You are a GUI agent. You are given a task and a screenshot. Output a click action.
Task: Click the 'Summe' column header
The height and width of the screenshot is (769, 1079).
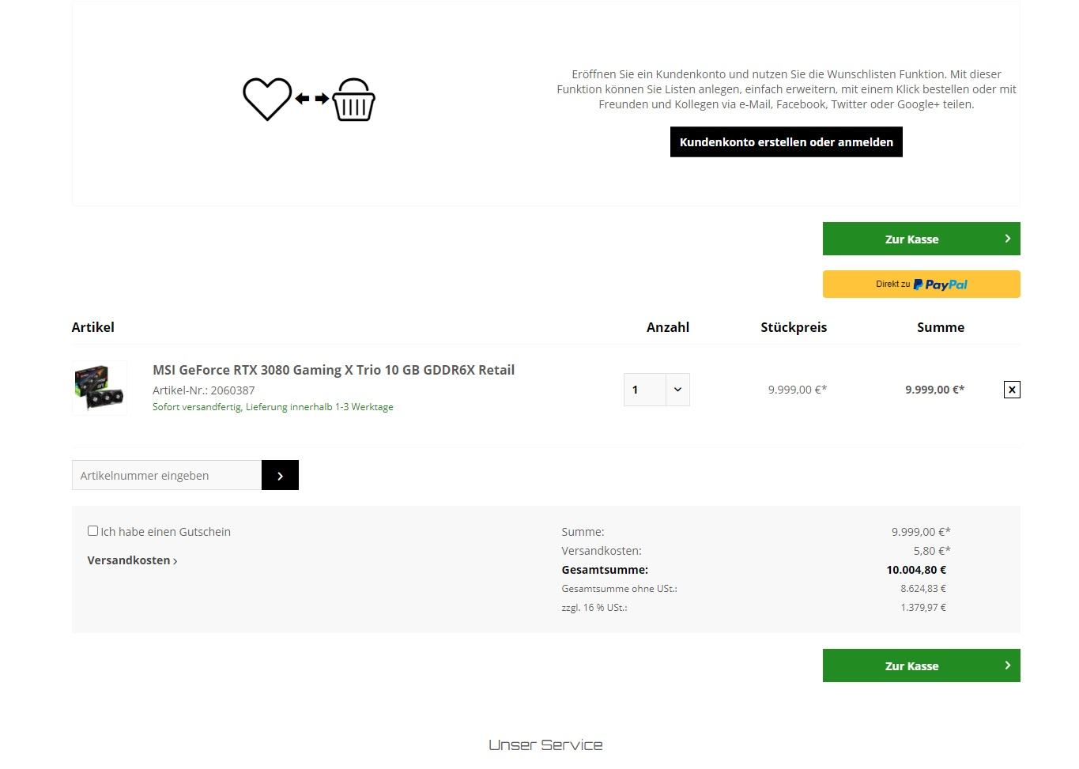click(941, 327)
